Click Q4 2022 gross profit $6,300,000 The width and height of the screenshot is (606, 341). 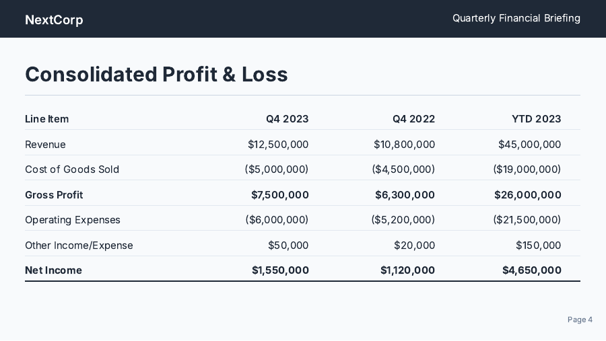tap(405, 195)
